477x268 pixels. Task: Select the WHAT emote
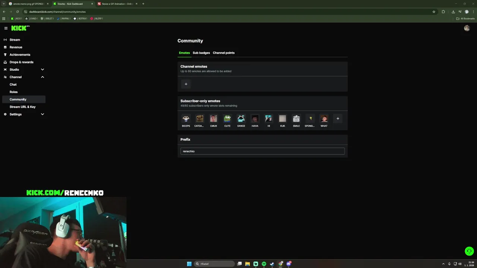pos(324,119)
